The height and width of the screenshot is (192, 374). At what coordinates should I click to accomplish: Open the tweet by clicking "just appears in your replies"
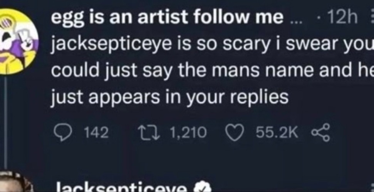pos(169,98)
